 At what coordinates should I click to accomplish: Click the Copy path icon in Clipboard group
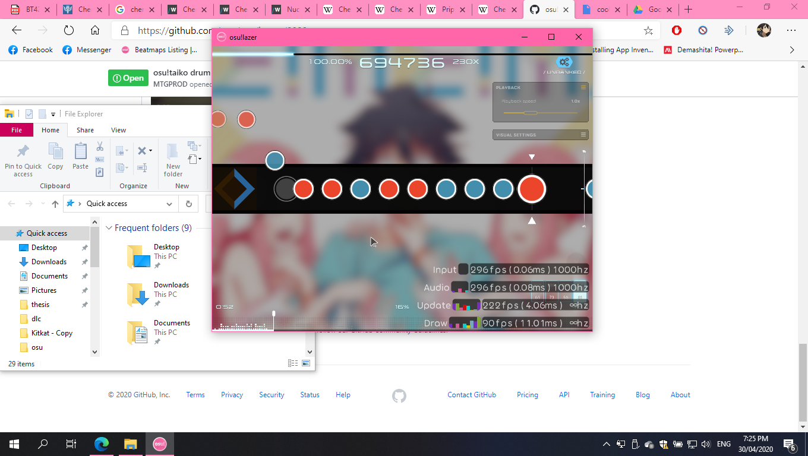tap(100, 159)
